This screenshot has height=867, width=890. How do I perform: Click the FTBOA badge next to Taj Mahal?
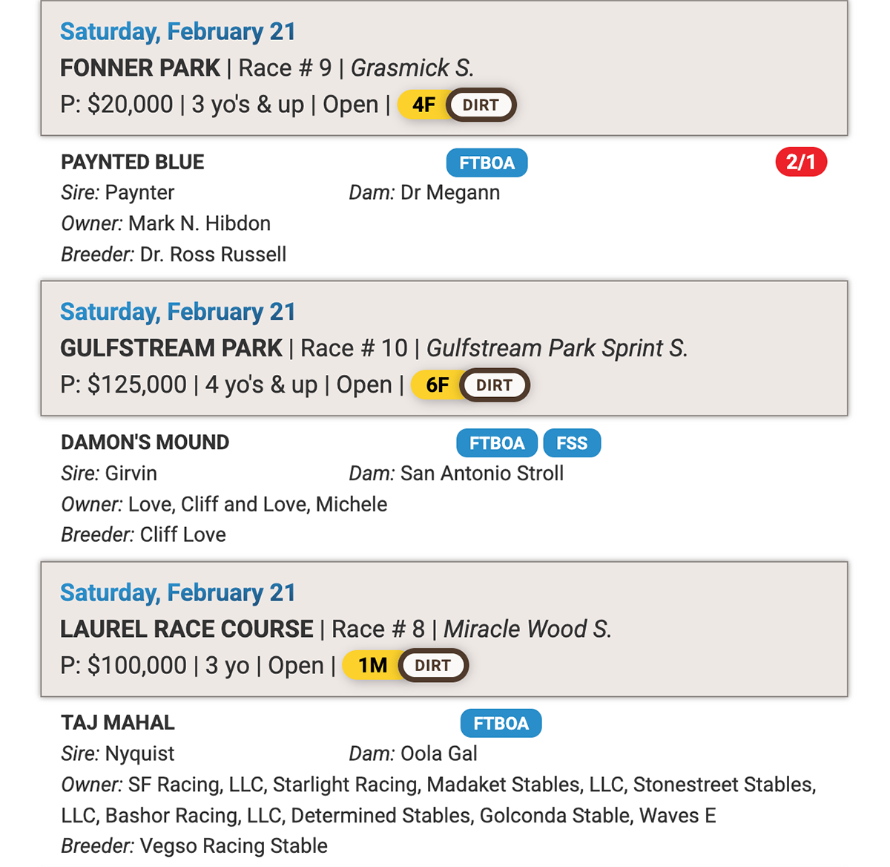click(x=501, y=723)
